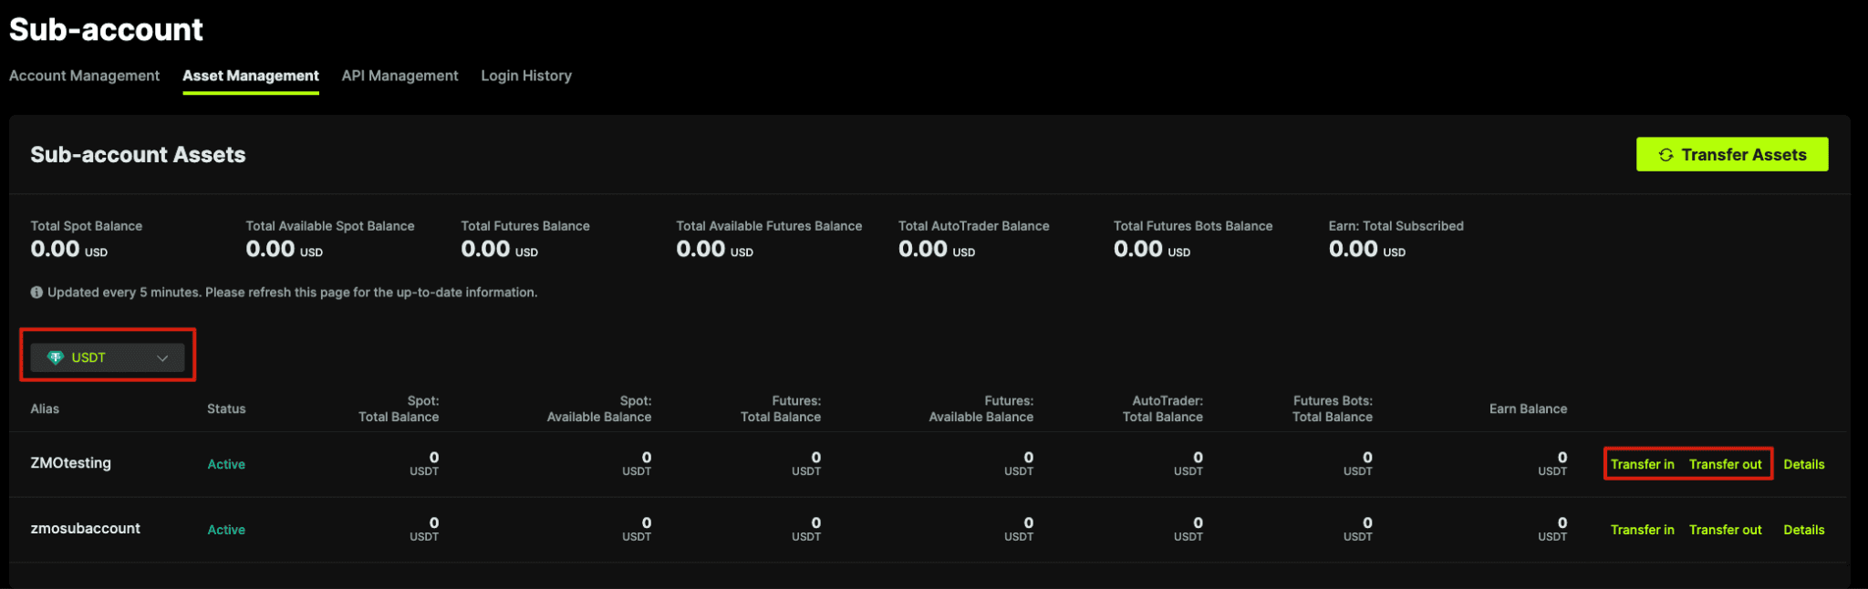Go to Login History tab
The width and height of the screenshot is (1868, 589).
coord(526,76)
